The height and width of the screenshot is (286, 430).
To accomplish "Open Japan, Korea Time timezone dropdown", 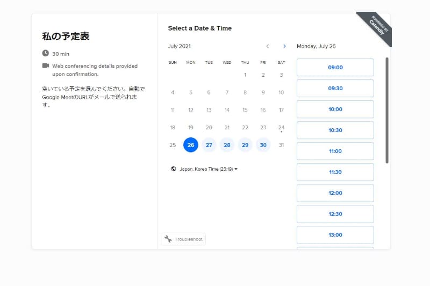I will point(209,169).
